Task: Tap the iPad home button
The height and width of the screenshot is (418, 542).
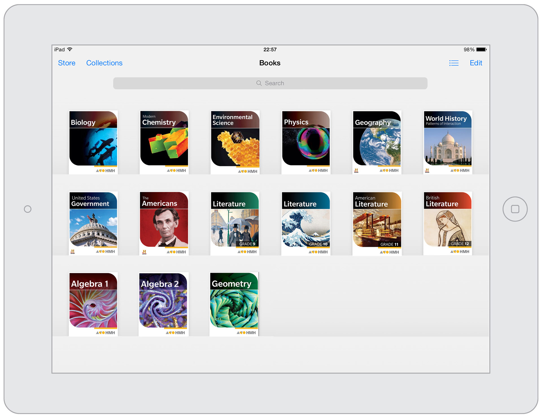Action: tap(515, 209)
